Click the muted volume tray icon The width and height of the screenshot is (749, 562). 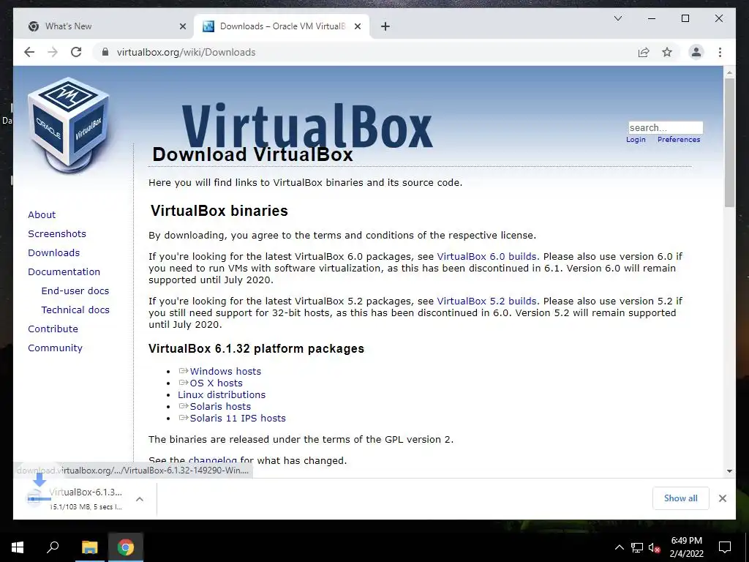coord(654,547)
